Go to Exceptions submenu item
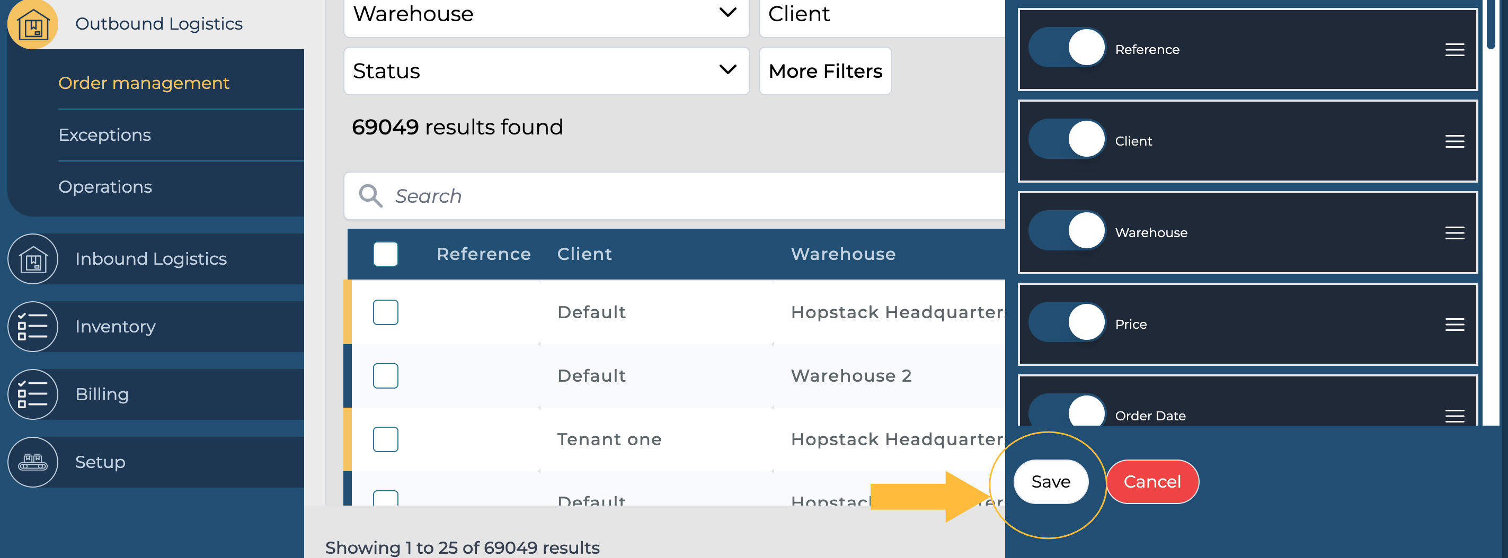 (105, 135)
